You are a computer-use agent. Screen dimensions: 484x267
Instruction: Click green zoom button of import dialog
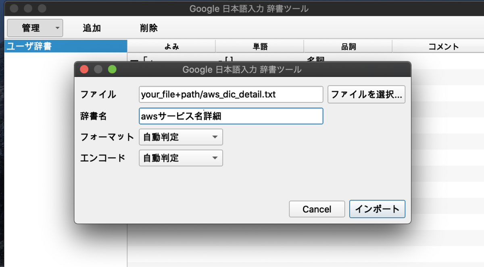click(112, 69)
